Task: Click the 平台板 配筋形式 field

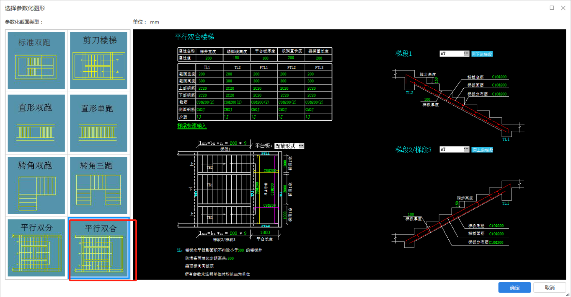Action: point(286,146)
